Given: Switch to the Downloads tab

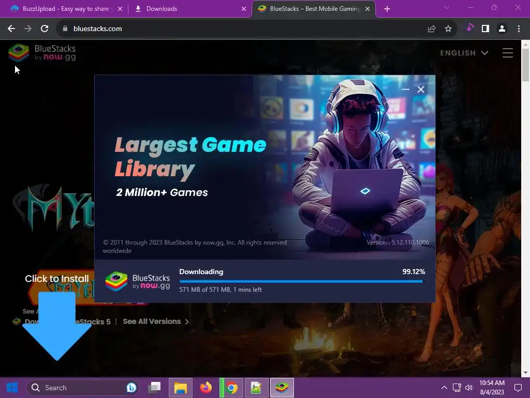Looking at the screenshot, I should point(190,9).
